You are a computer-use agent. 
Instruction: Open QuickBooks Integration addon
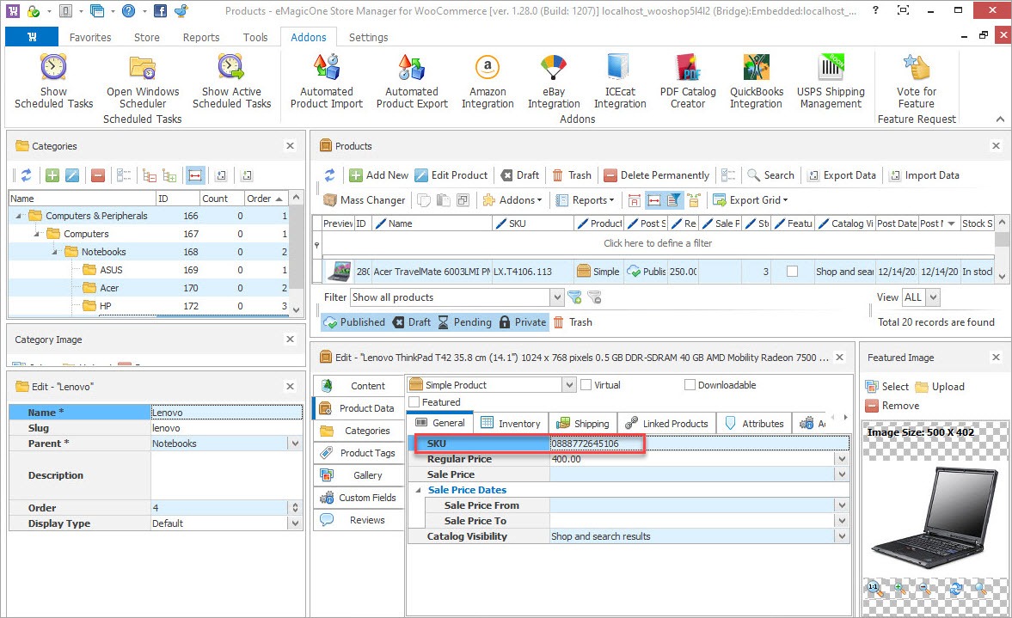pos(757,82)
